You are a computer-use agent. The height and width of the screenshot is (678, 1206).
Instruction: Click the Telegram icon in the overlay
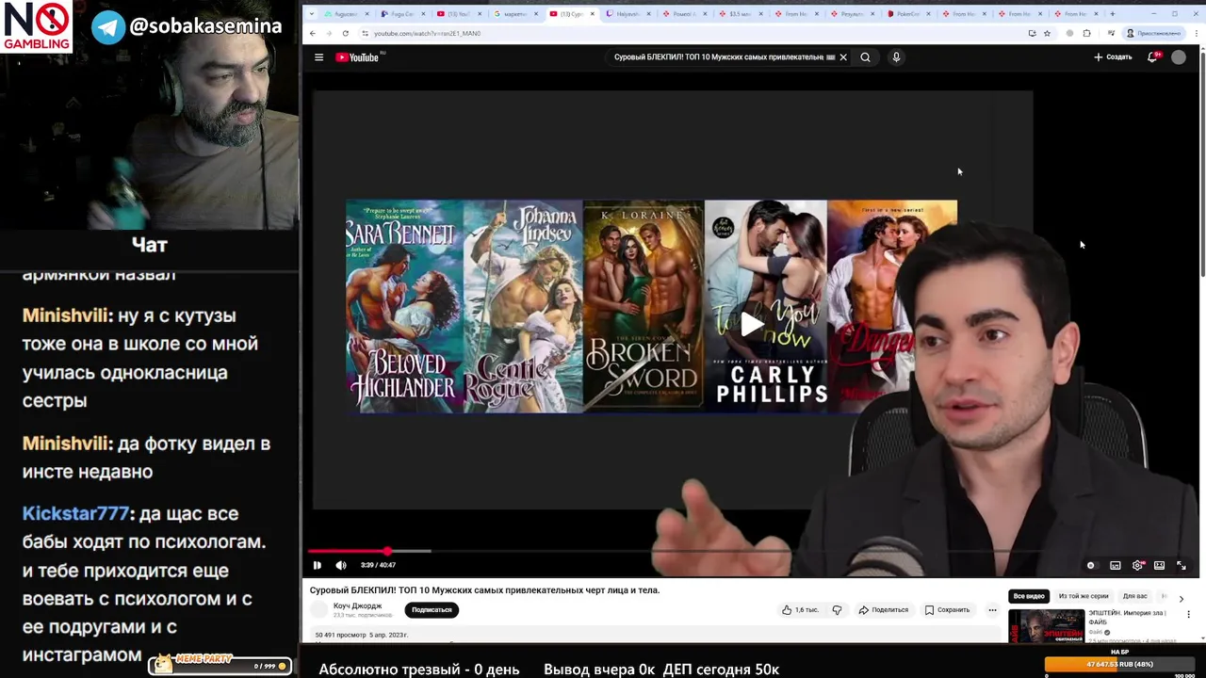point(108,26)
